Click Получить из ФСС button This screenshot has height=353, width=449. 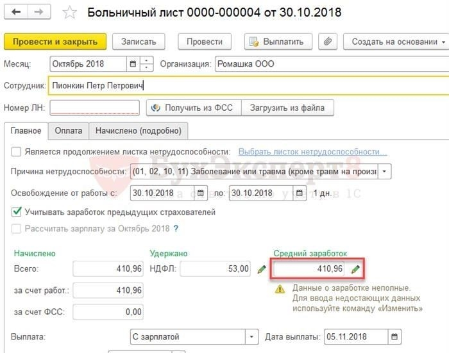(x=194, y=108)
